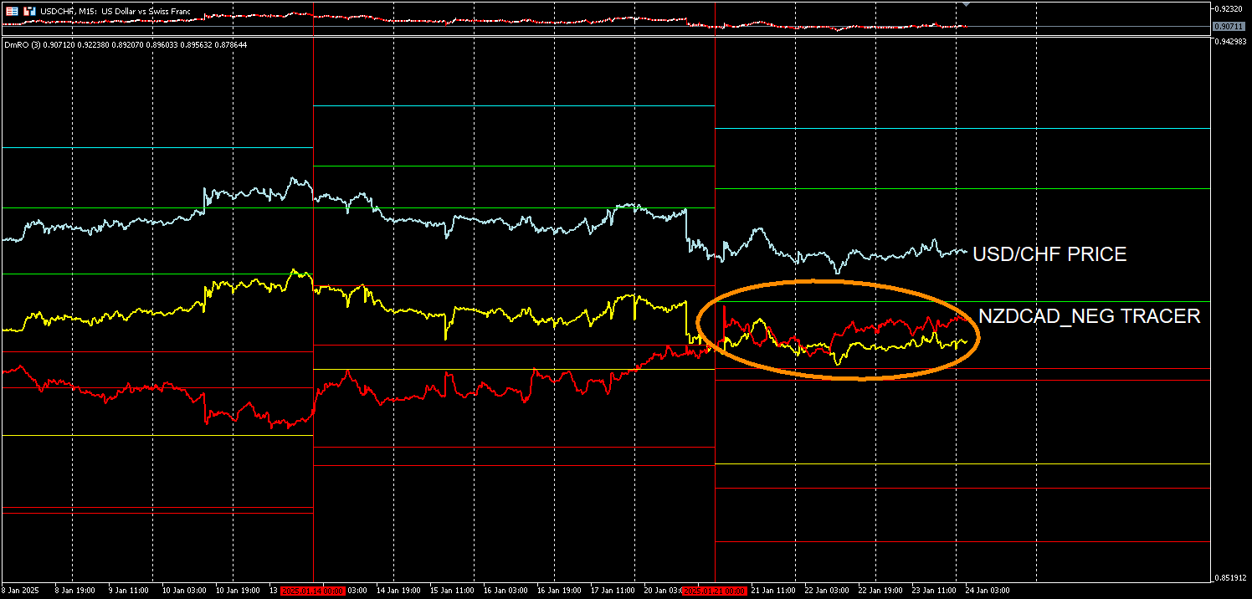Screen dimensions: 1252x599
Task: Click the 22 Jan 19:00 time axis label
Action: (x=881, y=591)
